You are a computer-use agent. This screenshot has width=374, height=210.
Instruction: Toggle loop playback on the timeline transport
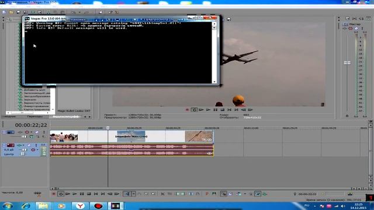(x=61, y=194)
